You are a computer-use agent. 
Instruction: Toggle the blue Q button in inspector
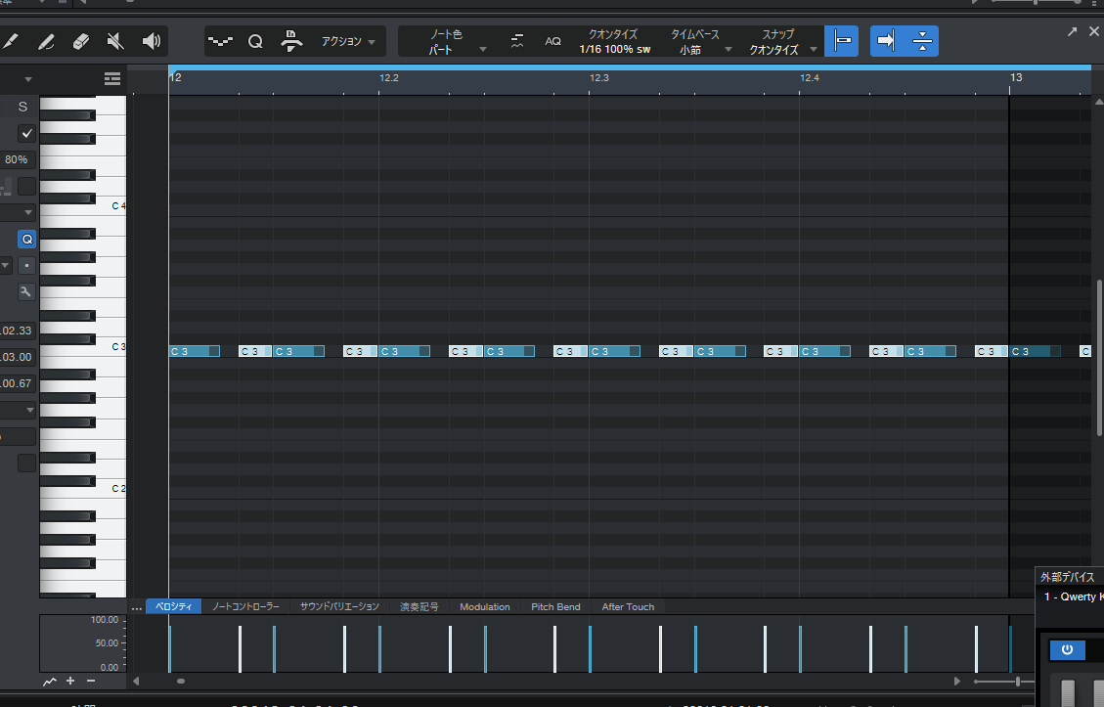pos(26,240)
